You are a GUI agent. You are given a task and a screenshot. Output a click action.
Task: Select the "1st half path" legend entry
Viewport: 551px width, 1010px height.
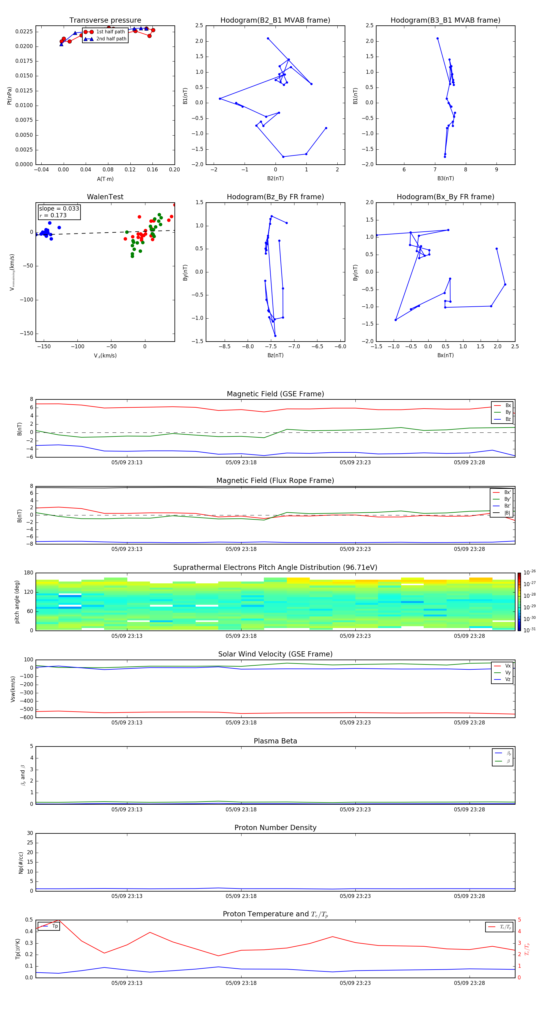click(105, 32)
